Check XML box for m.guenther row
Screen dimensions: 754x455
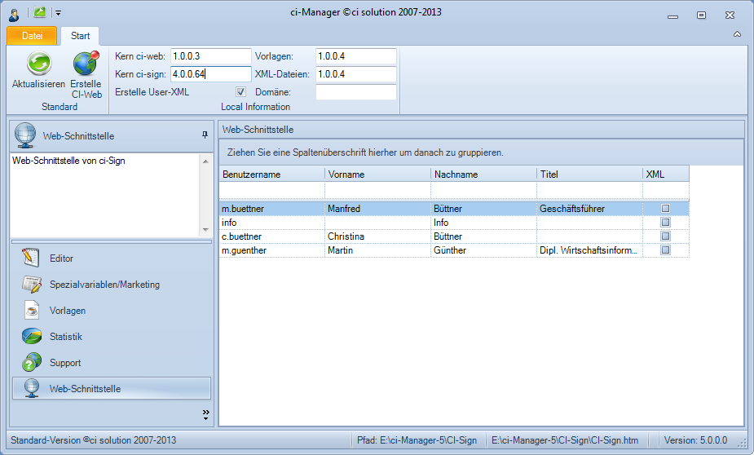click(x=665, y=250)
